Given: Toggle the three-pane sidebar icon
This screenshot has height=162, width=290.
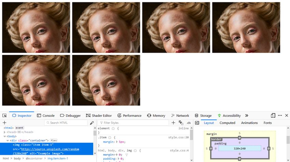Looking at the screenshot, I should coord(197,123).
